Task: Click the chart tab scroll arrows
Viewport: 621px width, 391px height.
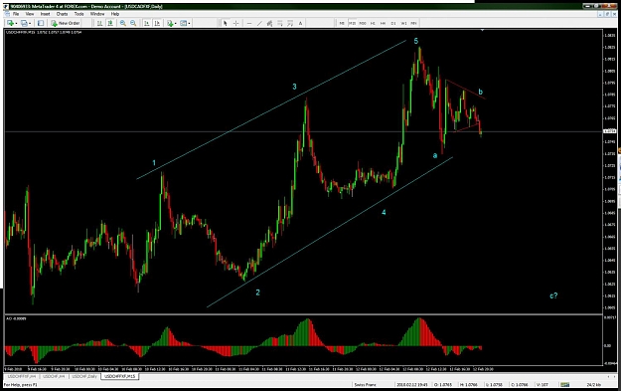Action: point(611,376)
